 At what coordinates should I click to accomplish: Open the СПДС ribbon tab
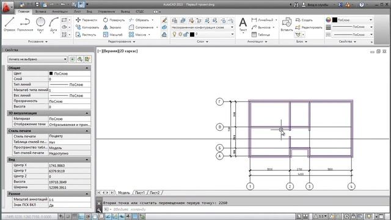click(140, 12)
